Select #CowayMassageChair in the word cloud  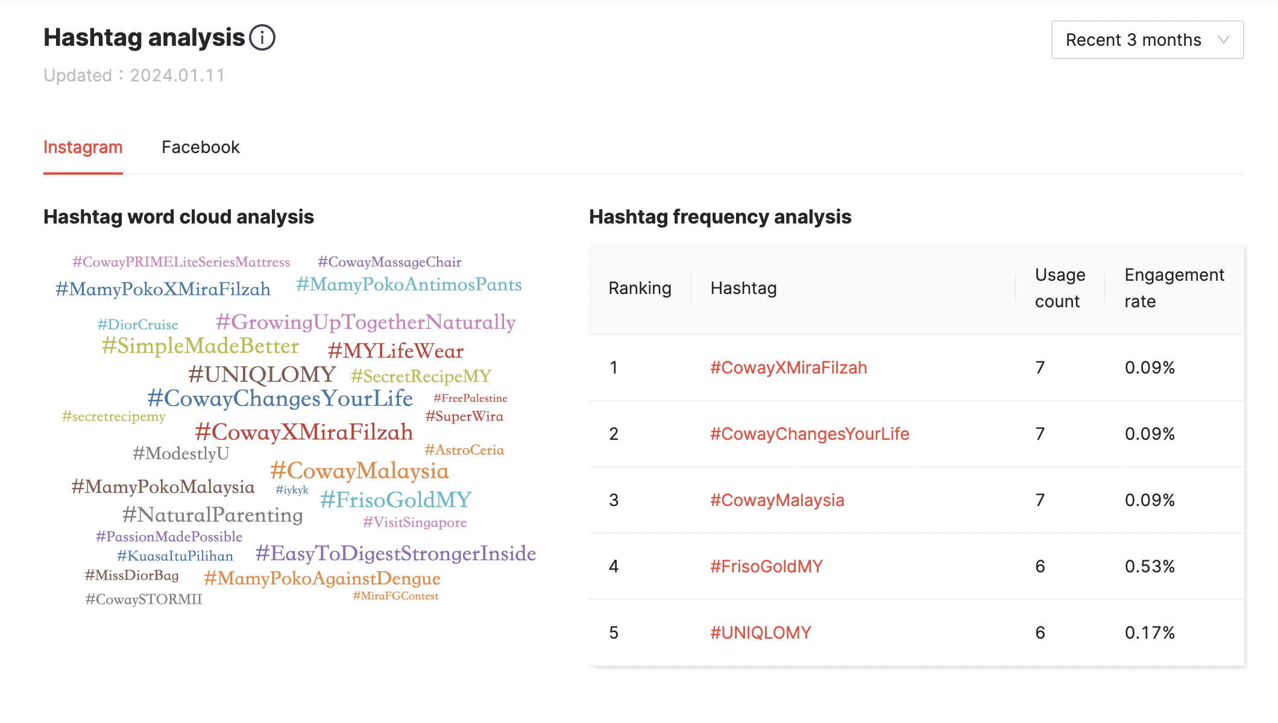[x=389, y=262]
